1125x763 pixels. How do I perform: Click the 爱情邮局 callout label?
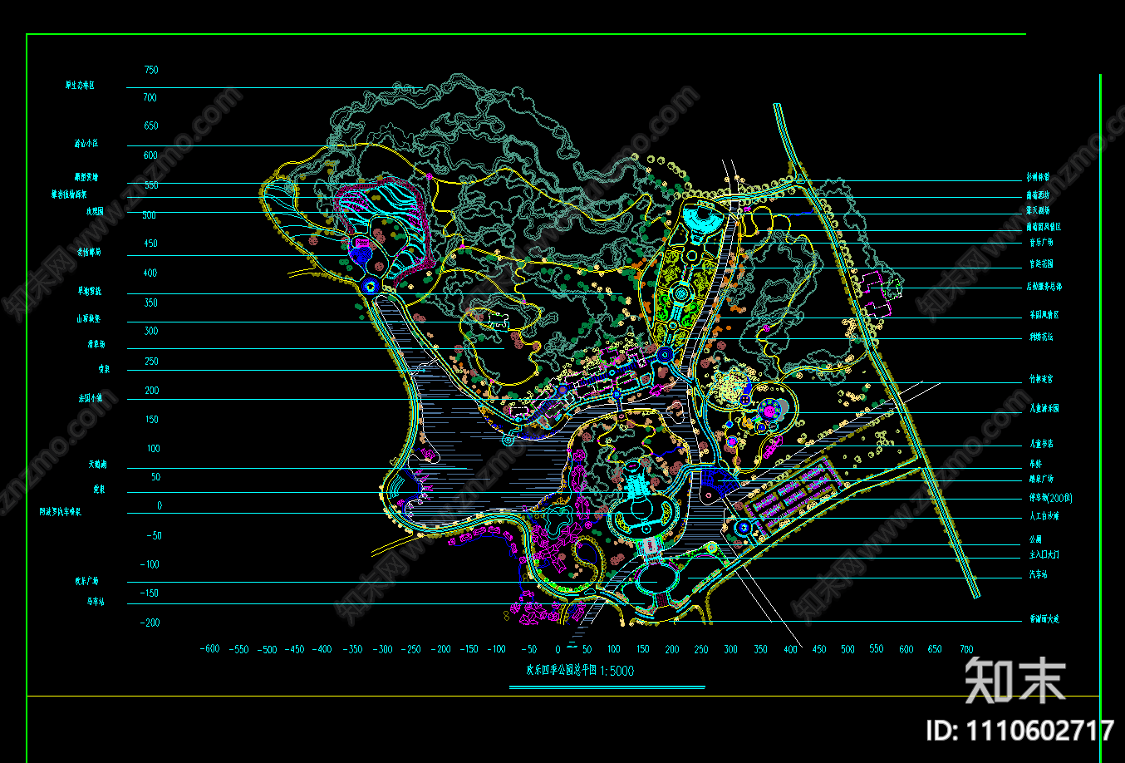coord(89,251)
